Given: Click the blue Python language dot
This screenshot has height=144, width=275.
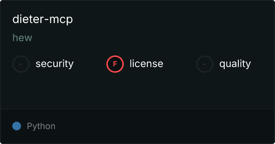Looking at the screenshot, I should coord(17,126).
